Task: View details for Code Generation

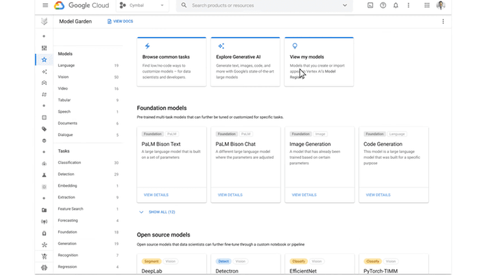Action: [x=378, y=195]
